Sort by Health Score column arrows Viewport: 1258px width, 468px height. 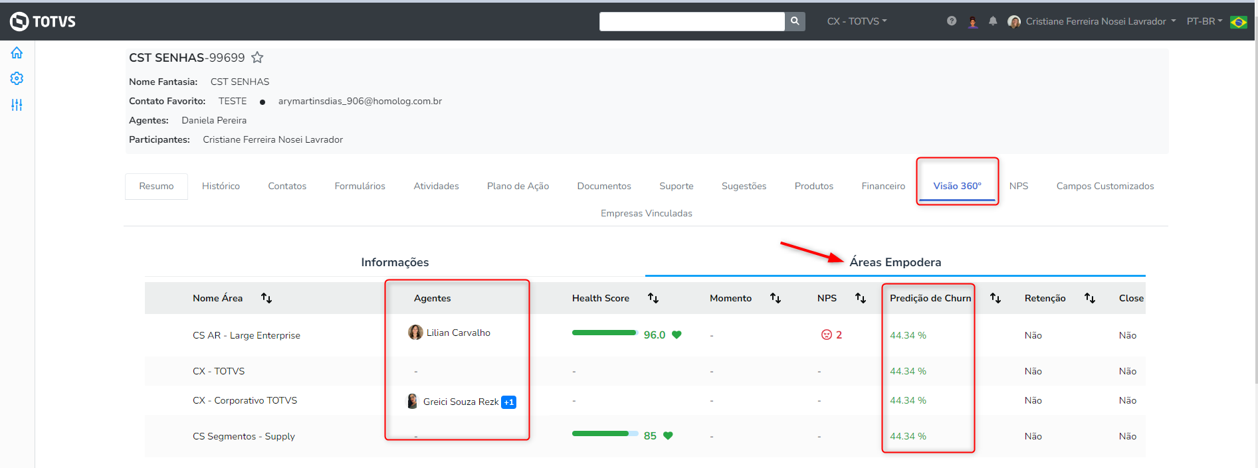click(653, 298)
